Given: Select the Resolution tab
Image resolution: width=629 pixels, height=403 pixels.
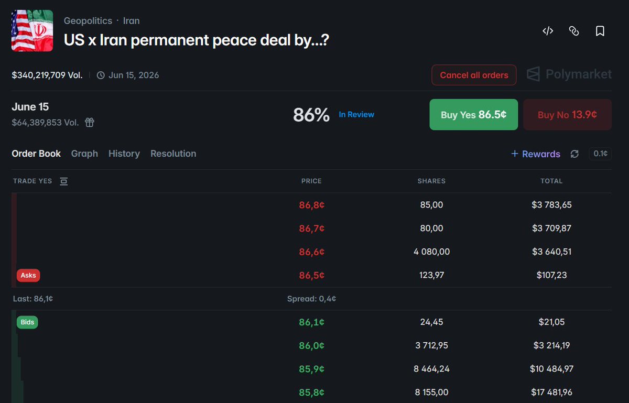Looking at the screenshot, I should pos(173,154).
